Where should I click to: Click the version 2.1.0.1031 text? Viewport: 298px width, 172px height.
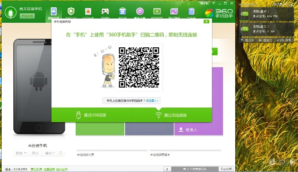pos(16,169)
